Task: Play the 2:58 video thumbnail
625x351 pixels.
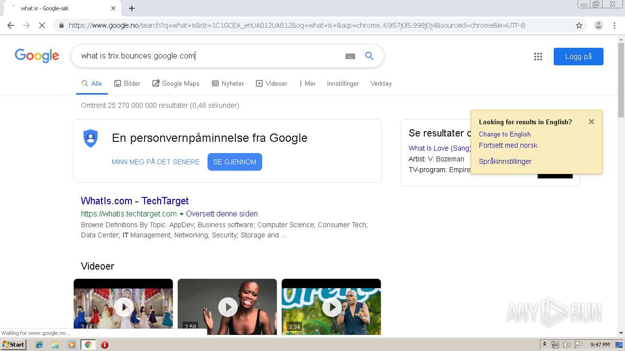Action: tap(227, 307)
